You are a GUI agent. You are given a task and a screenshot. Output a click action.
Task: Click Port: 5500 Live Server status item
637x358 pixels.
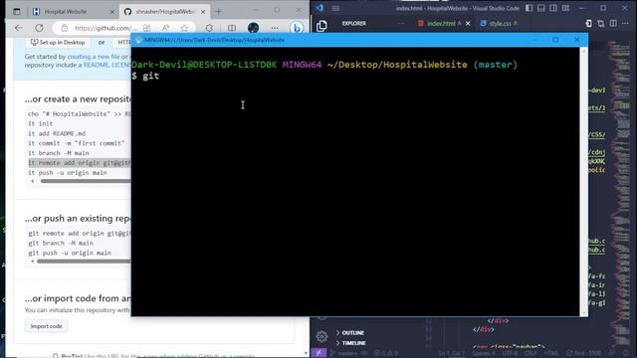pos(584,354)
